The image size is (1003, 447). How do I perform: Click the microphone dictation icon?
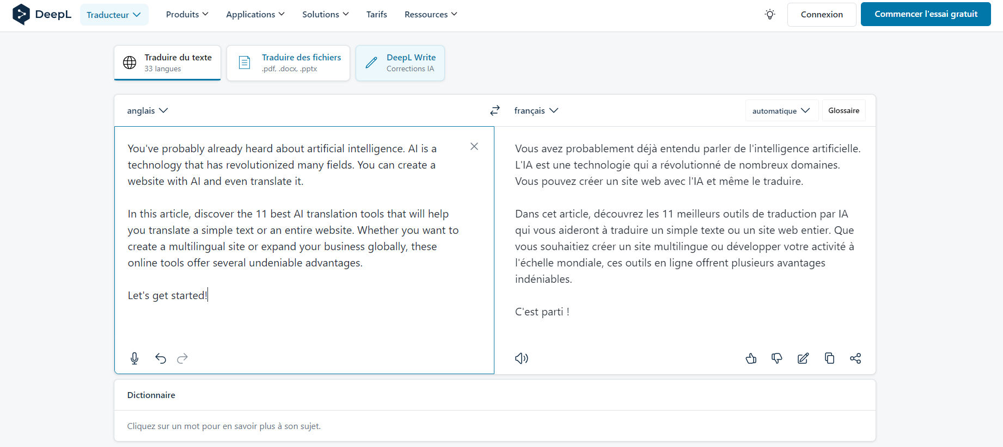[x=134, y=358]
